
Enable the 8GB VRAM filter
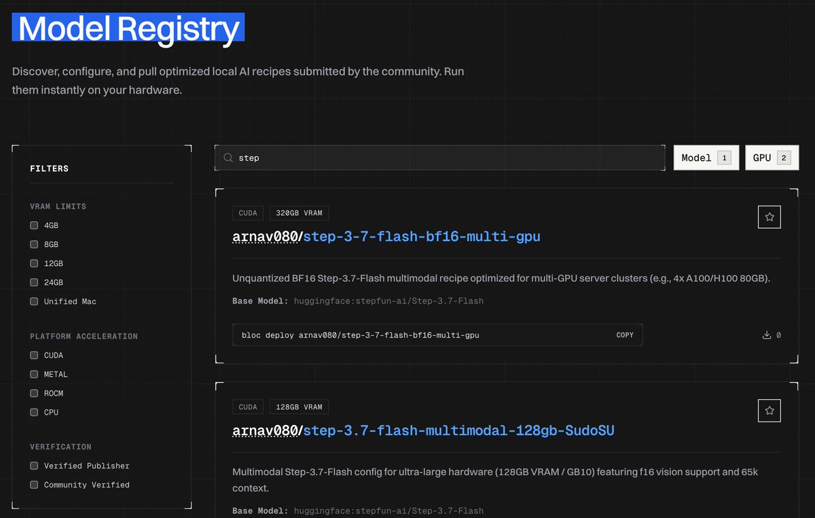[x=34, y=244]
